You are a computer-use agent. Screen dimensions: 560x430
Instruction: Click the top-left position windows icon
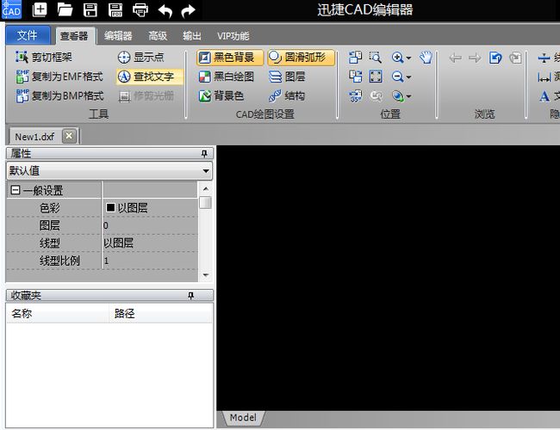click(x=355, y=58)
